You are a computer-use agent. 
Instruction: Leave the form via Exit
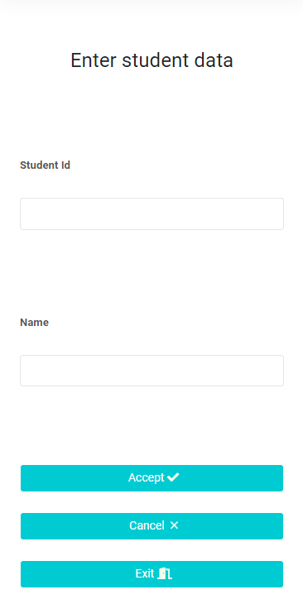pos(151,574)
